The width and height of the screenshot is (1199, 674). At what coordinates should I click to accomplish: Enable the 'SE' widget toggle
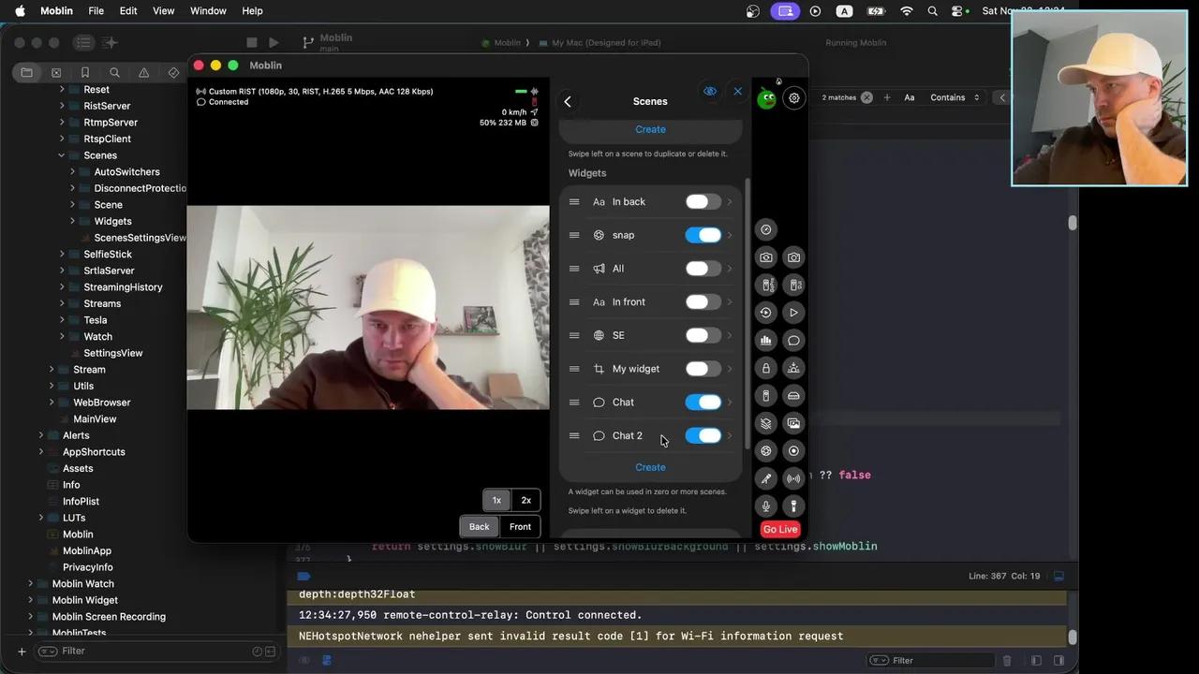(703, 335)
